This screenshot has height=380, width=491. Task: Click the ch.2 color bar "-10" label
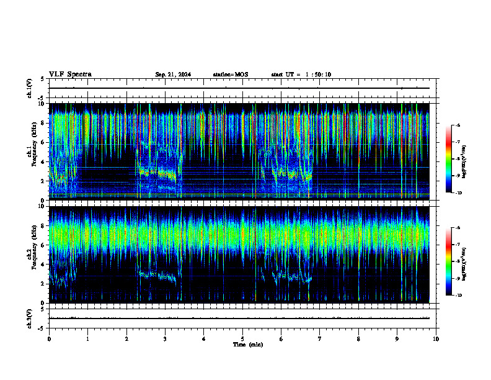[x=458, y=296]
